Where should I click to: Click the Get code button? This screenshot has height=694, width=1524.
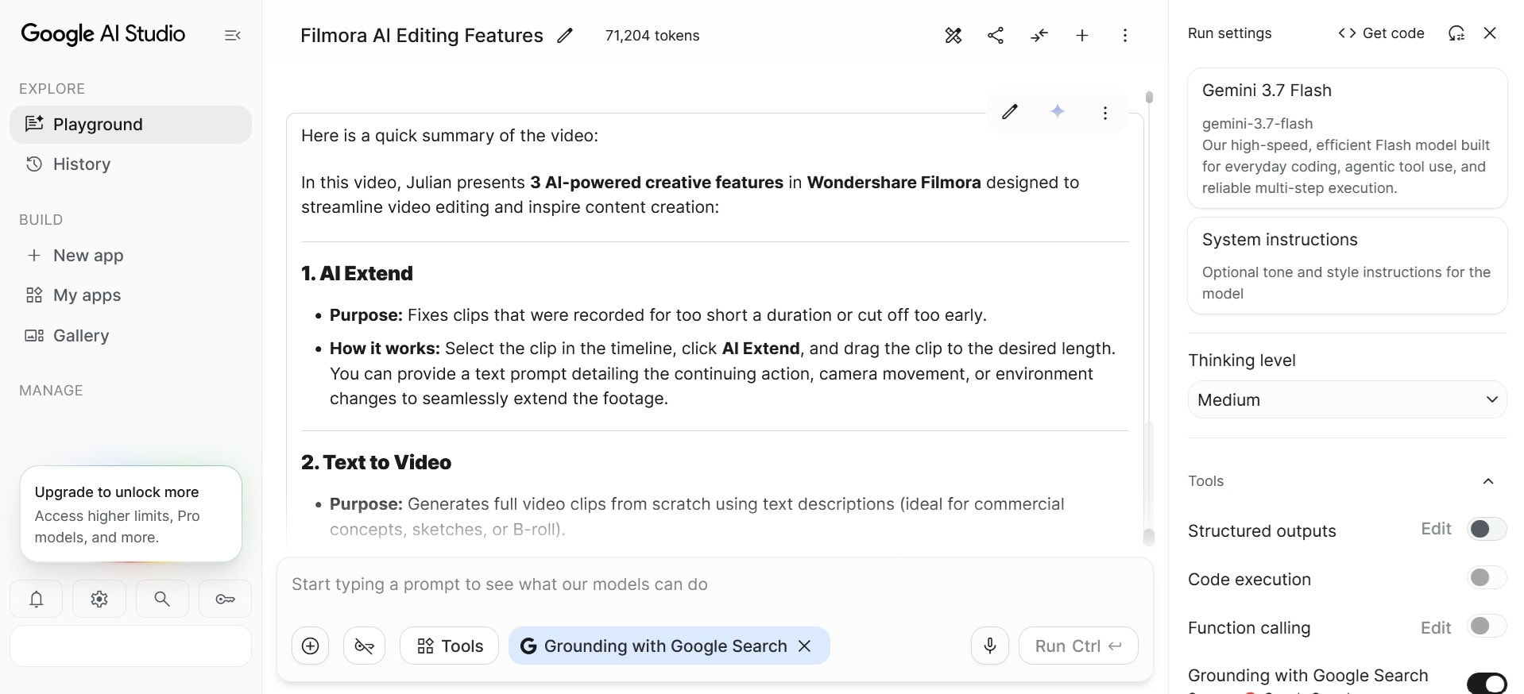[x=1381, y=33]
